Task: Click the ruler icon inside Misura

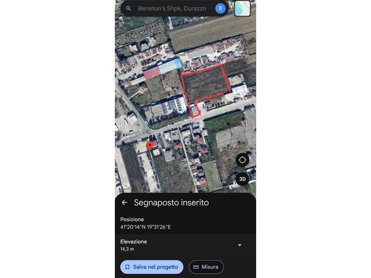Action: coord(196,267)
